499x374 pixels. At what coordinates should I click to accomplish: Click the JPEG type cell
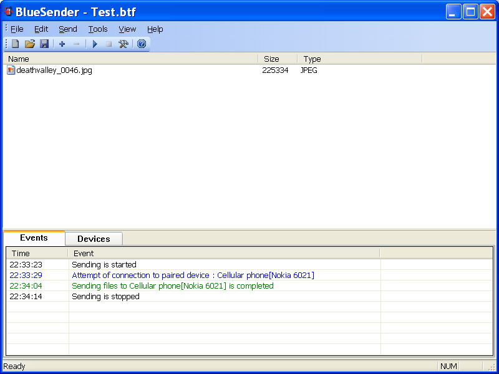point(309,70)
